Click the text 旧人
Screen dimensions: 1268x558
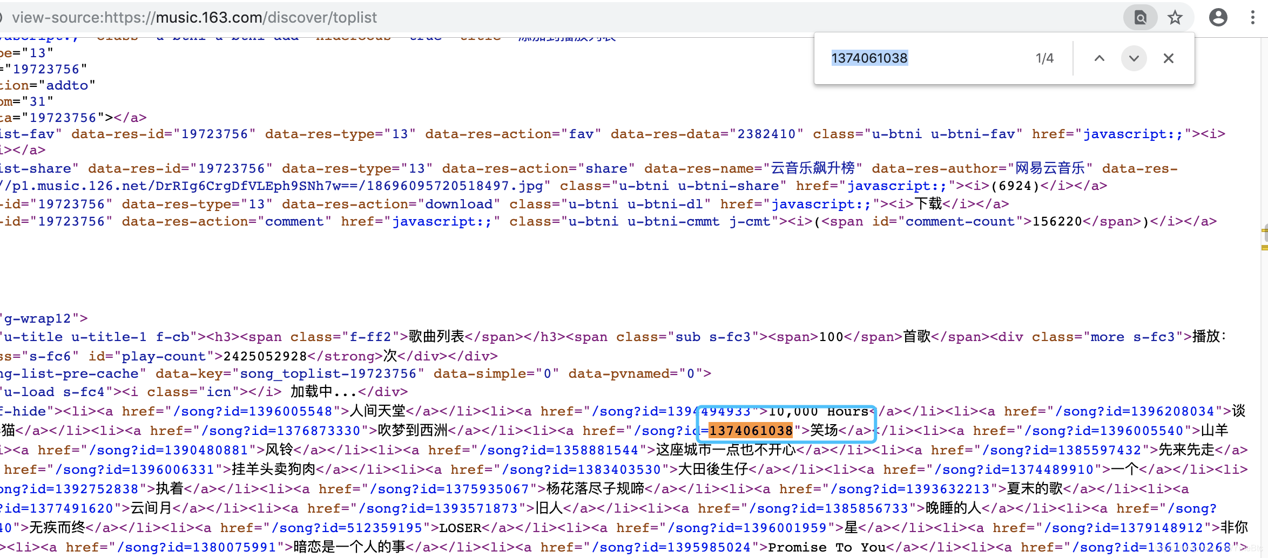point(549,508)
